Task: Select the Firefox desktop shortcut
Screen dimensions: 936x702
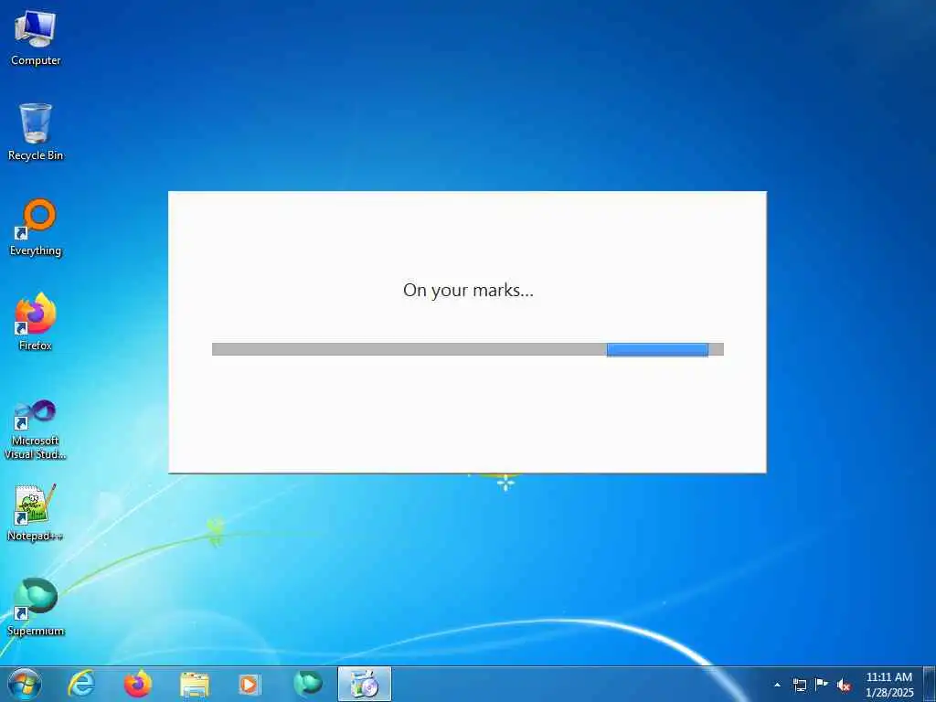Action: coord(36,323)
